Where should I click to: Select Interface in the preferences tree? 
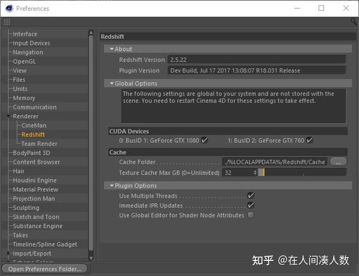click(x=25, y=34)
